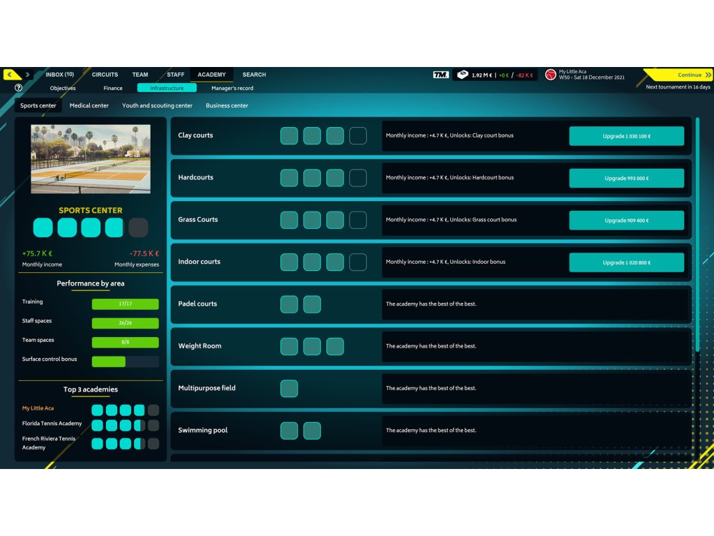714x536 pixels.
Task: Upgrade Hardcourts for 993 000 €
Action: [626, 178]
